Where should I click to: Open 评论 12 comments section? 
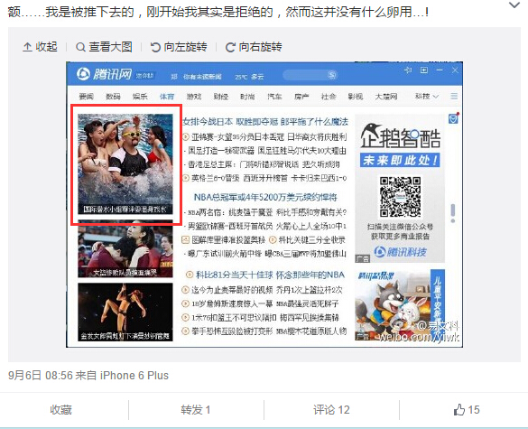331,410
